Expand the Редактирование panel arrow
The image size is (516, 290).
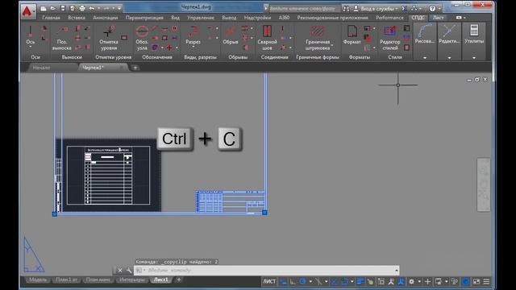449,58
